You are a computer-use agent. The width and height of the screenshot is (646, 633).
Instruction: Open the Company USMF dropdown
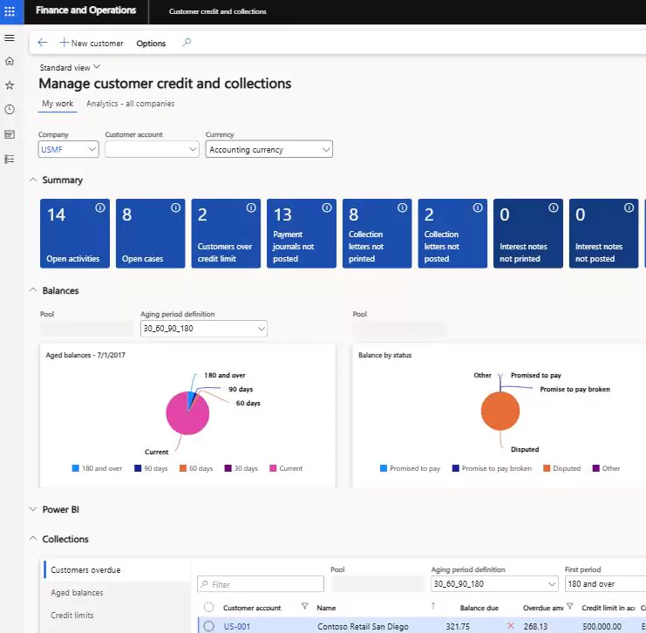point(68,150)
